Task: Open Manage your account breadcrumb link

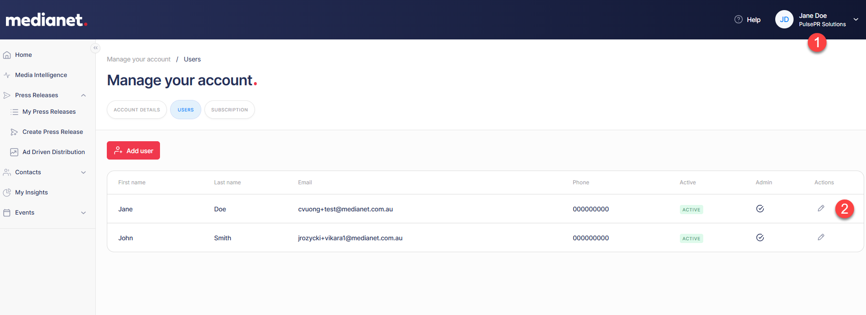Action: click(x=138, y=60)
